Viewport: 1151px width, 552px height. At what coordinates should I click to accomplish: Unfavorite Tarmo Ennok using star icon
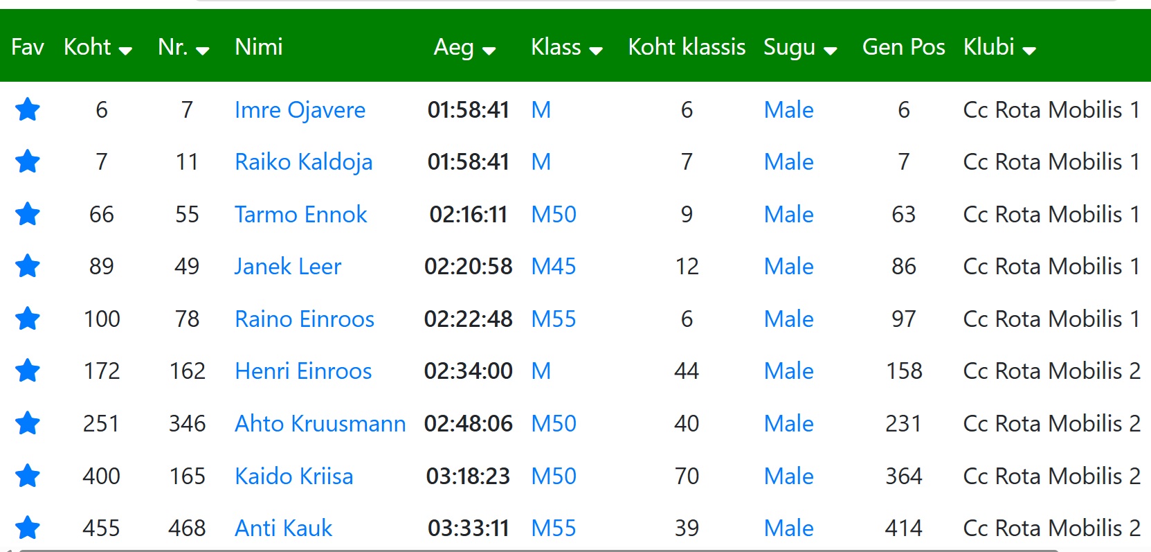coord(28,214)
